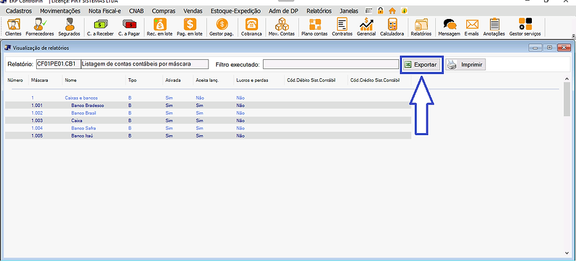This screenshot has height=275, width=576.
Task: Open the Relatórios folder icon
Action: [x=421, y=28]
